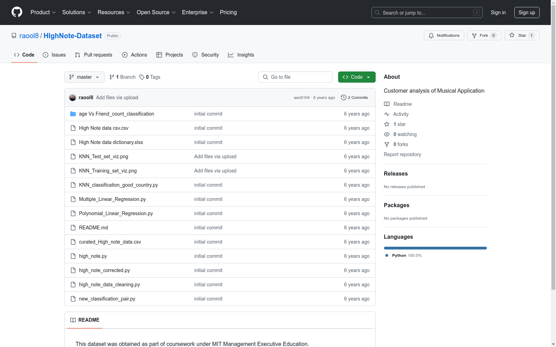This screenshot has width=556, height=347.
Task: Click the Releases heading
Action: (x=396, y=173)
